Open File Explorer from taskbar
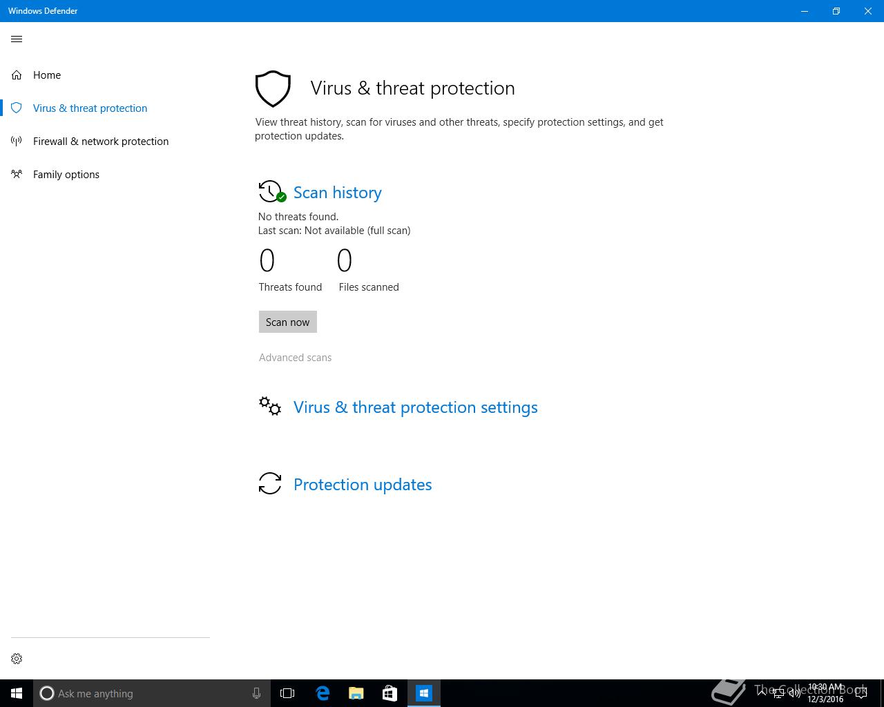The height and width of the screenshot is (707, 884). 356,693
